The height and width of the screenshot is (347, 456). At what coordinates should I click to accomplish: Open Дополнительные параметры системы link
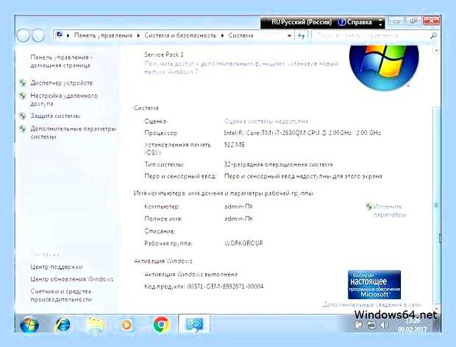click(x=73, y=133)
